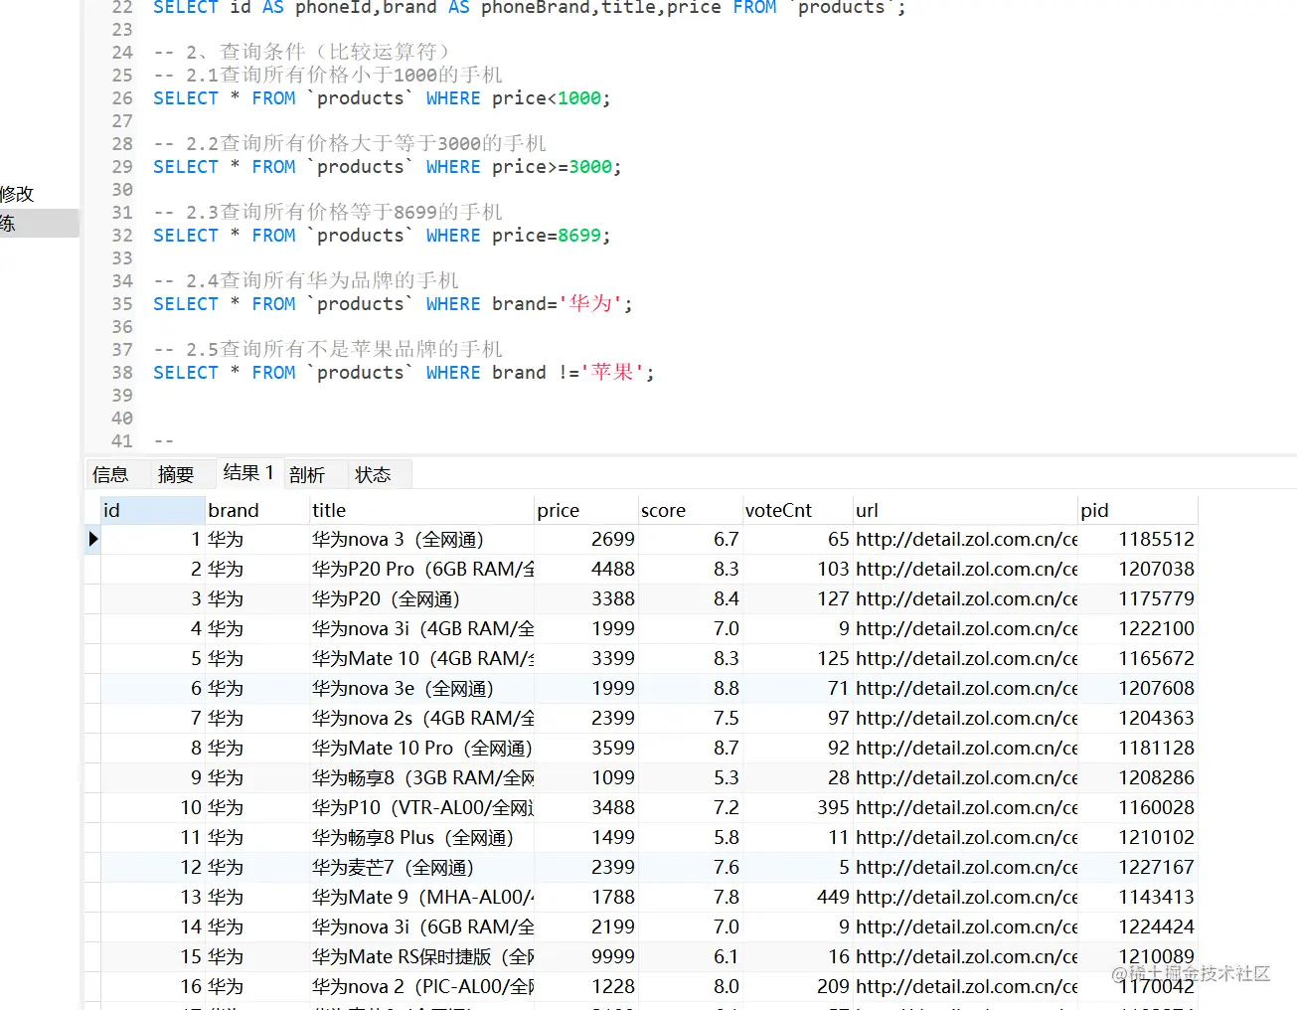This screenshot has width=1297, height=1010.
Task: Select the url cell in row with id 3
Action: [x=965, y=598]
